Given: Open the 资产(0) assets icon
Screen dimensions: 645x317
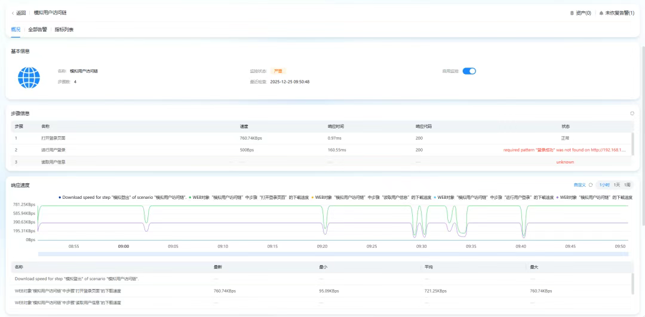Looking at the screenshot, I should 572,13.
